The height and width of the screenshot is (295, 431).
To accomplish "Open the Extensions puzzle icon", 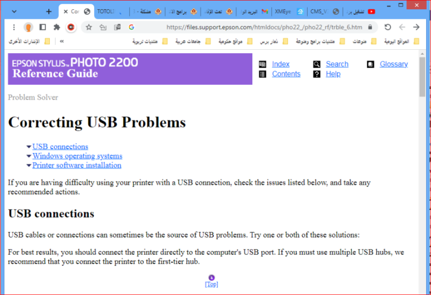I will click(56, 27).
